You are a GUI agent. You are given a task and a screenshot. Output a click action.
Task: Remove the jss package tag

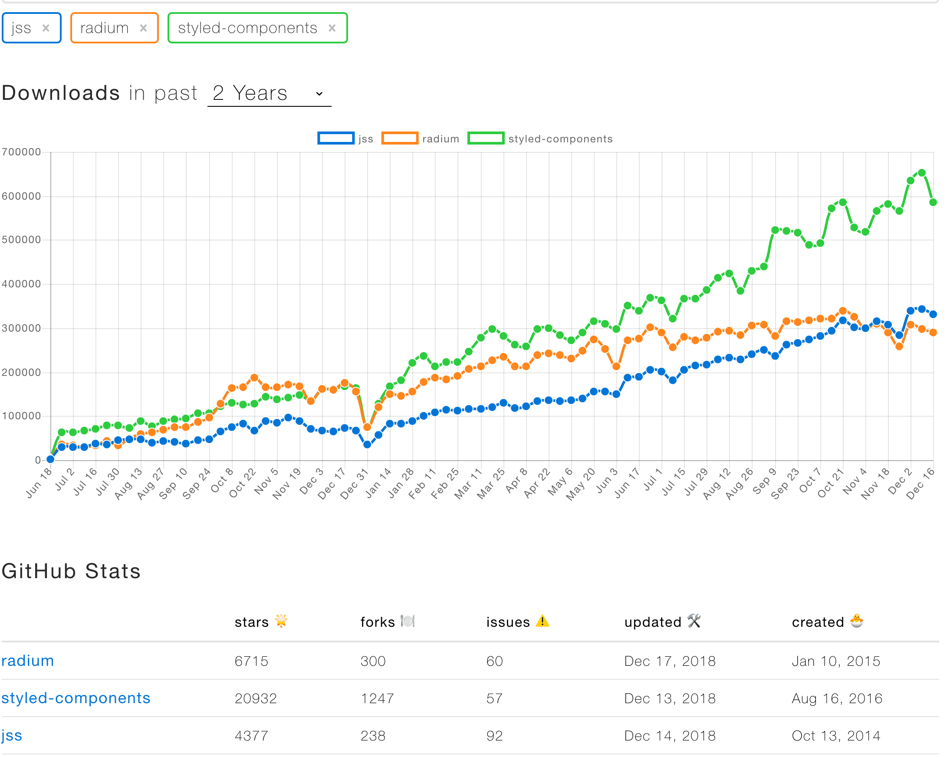tap(46, 28)
